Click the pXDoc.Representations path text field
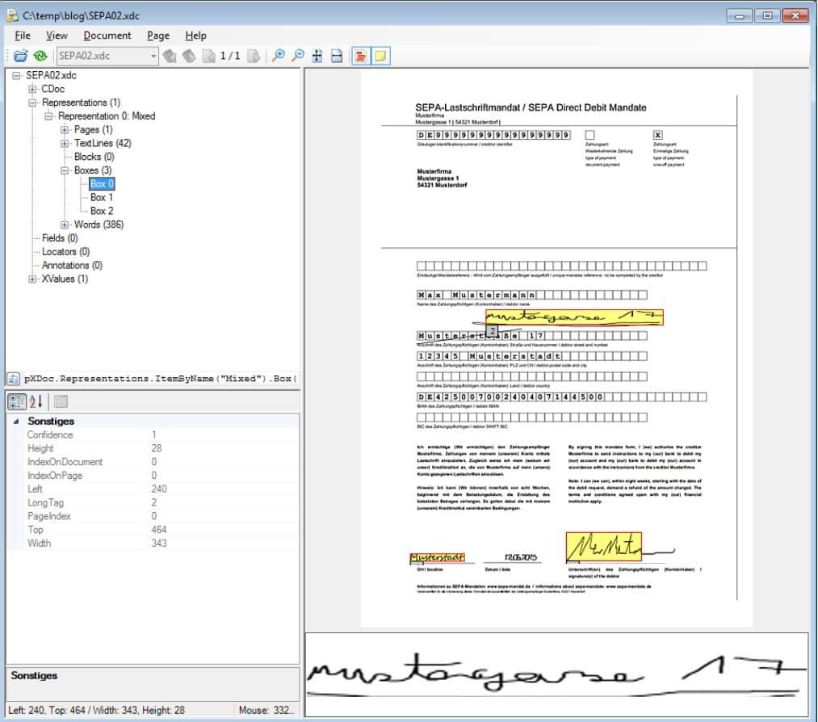The width and height of the screenshot is (818, 722). 160,378
